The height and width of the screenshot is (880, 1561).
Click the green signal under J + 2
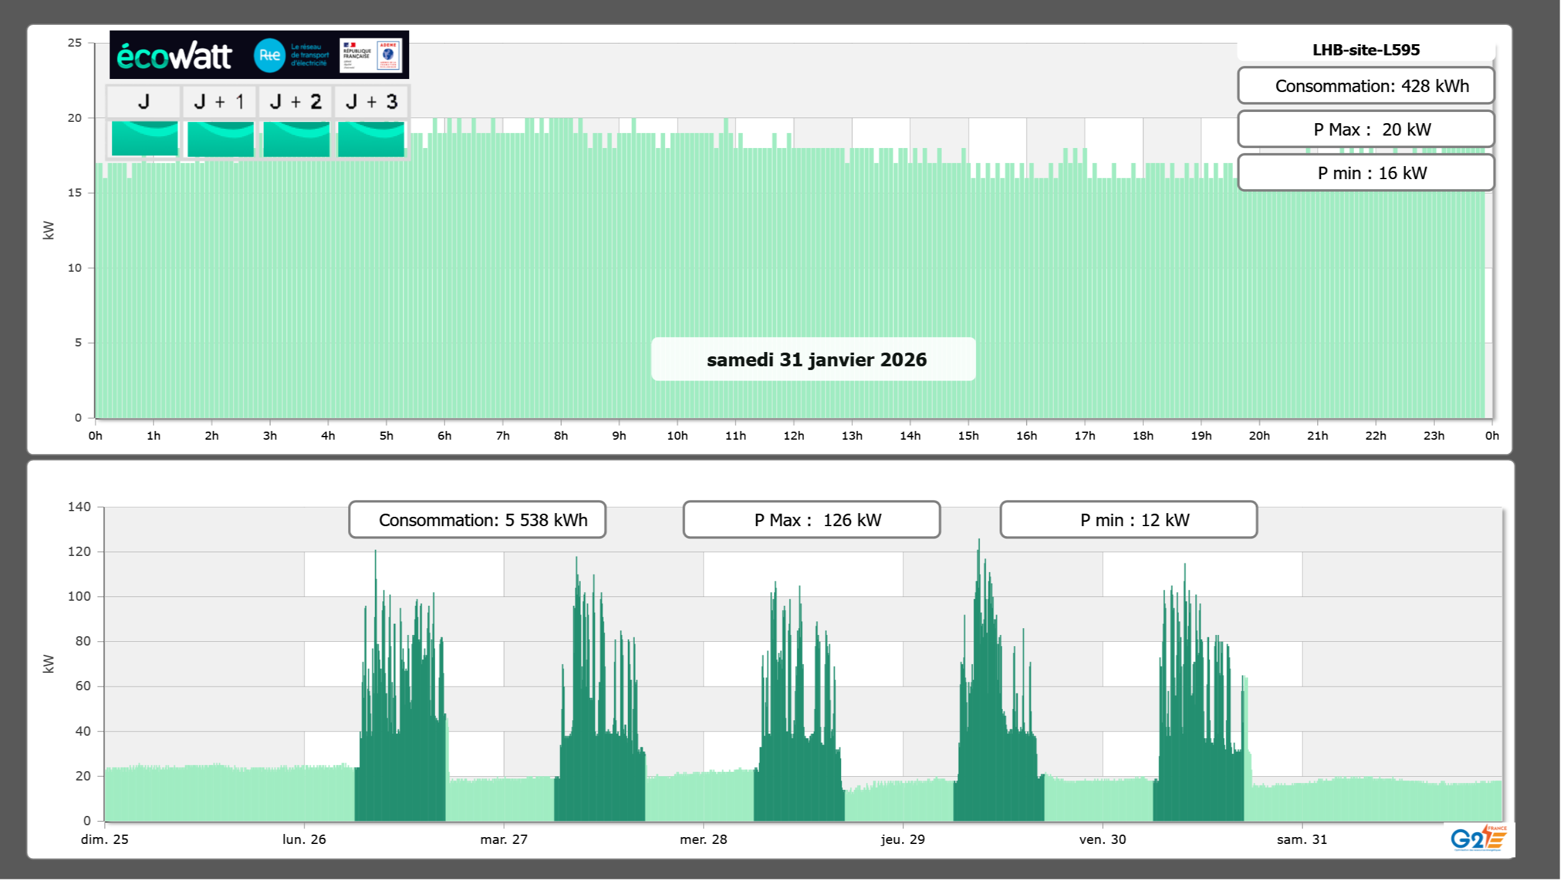(296, 138)
